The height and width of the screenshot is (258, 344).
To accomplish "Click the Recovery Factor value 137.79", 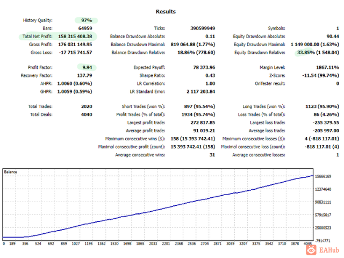I will (84, 75).
